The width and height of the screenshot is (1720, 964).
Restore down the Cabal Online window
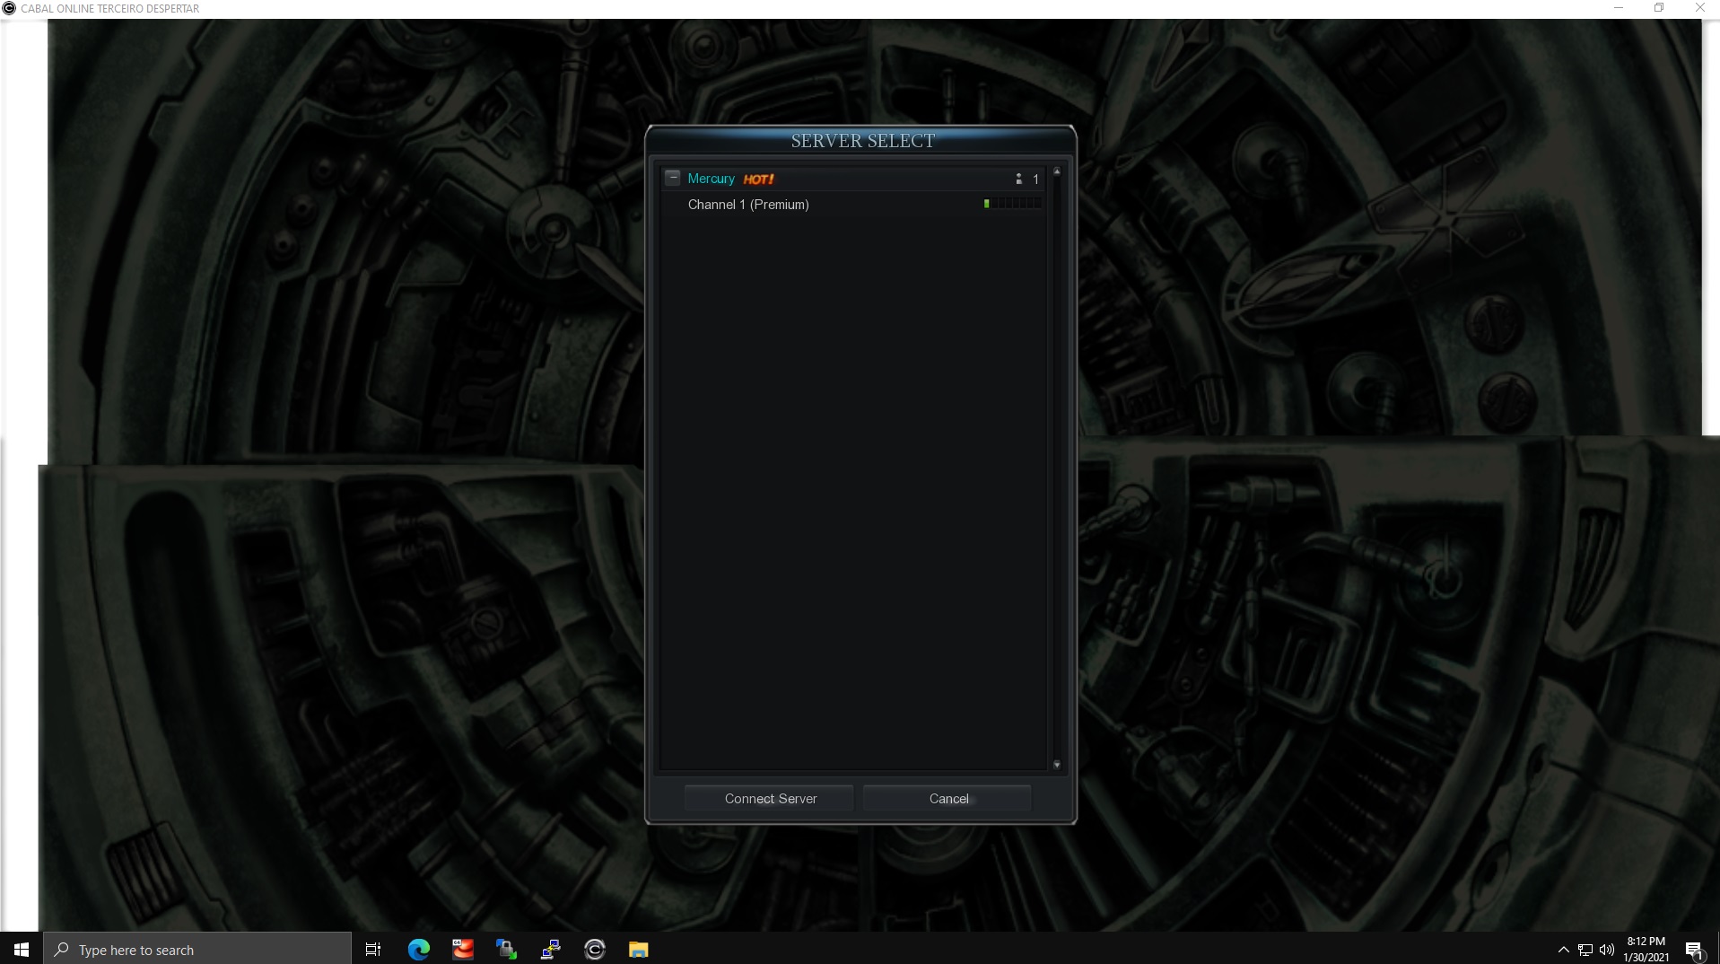pos(1659,8)
